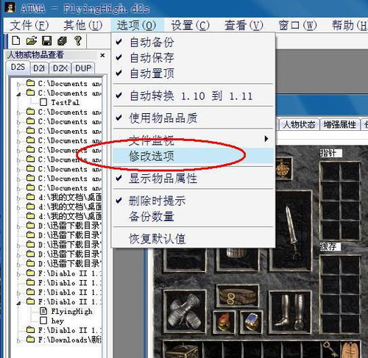Select the belt item in the belt slot
The height and width of the screenshot is (358, 368).
(x=237, y=296)
